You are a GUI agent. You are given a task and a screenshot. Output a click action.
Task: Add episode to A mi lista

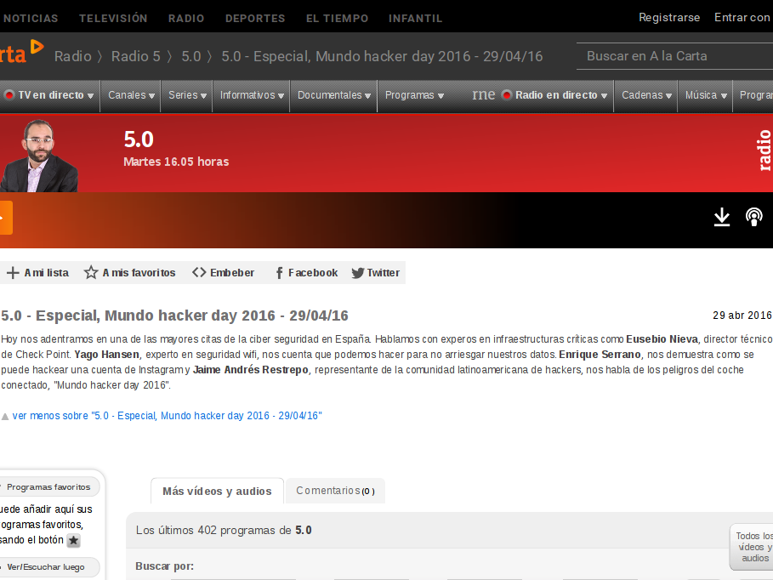pos(37,273)
